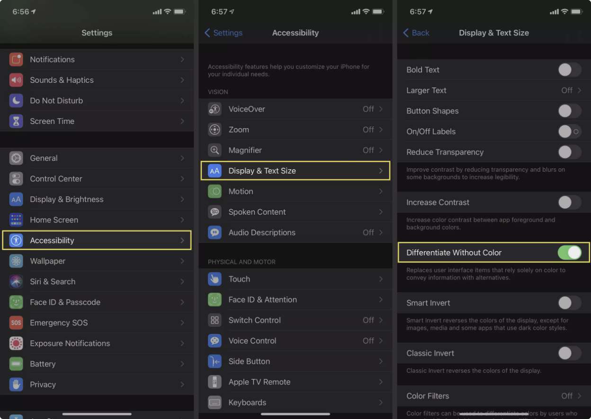The image size is (591, 419).
Task: Open Color Filters settings chevron
Action: coord(579,396)
